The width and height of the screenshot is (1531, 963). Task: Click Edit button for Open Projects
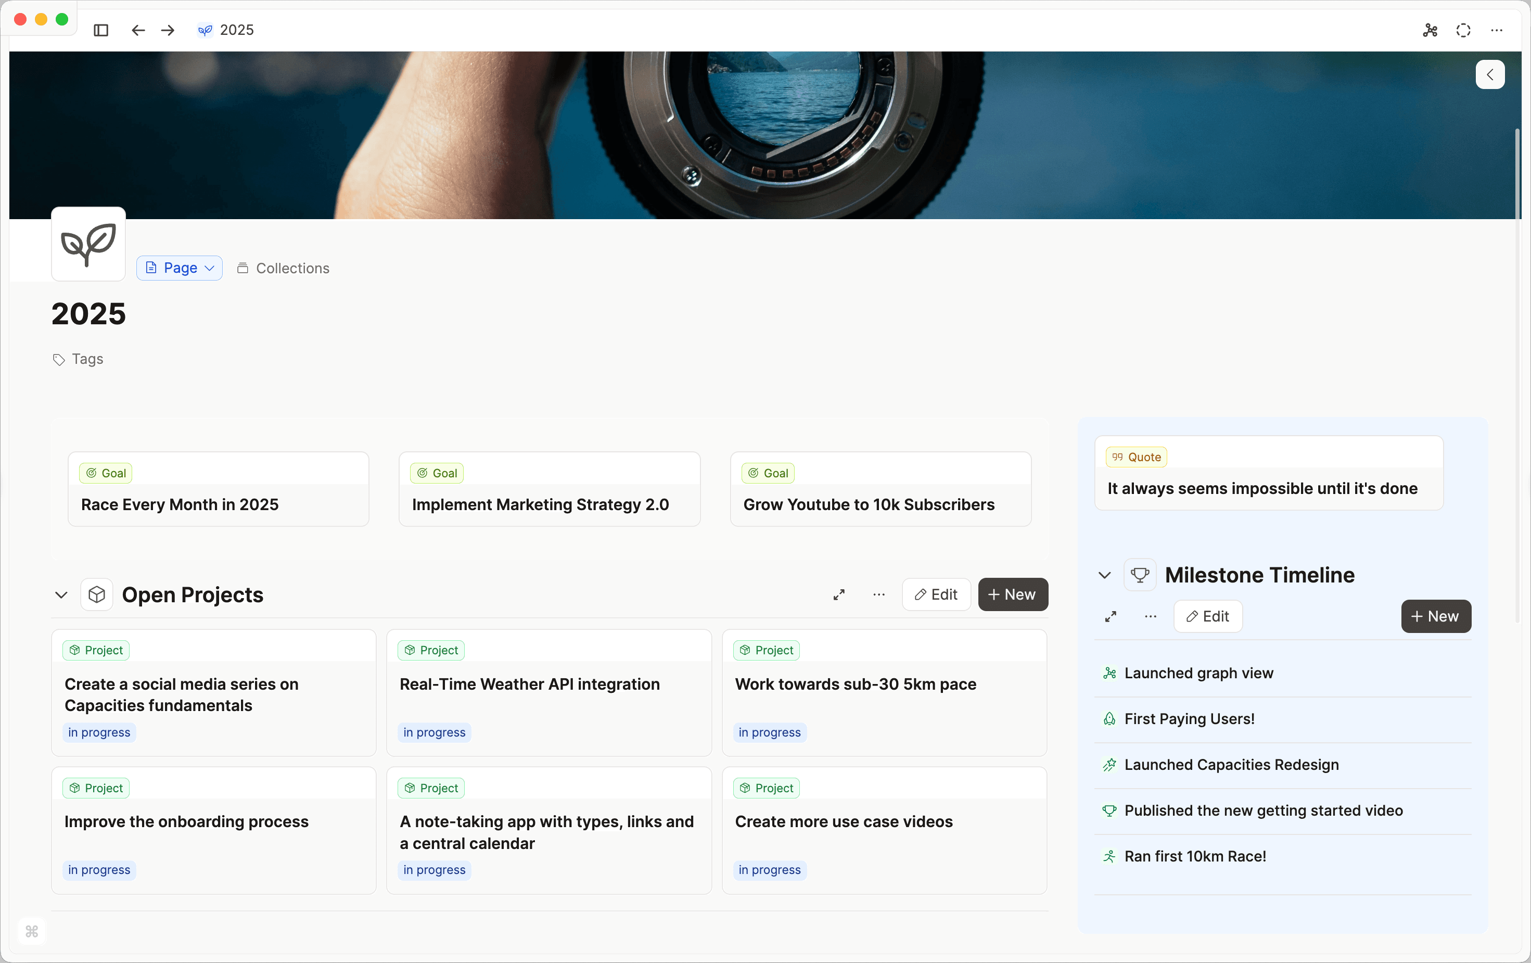936,595
